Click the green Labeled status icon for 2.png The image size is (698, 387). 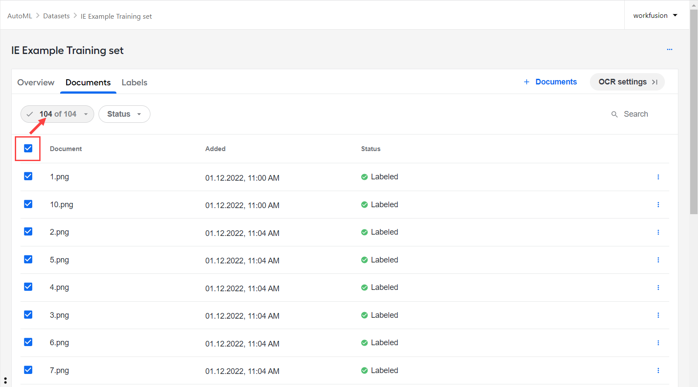click(364, 232)
